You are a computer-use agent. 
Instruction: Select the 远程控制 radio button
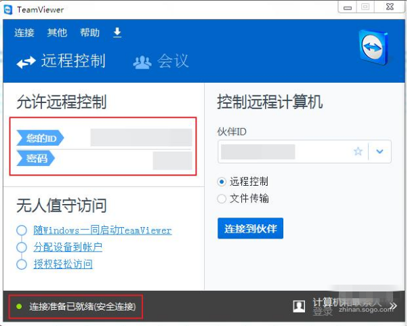[222, 182]
